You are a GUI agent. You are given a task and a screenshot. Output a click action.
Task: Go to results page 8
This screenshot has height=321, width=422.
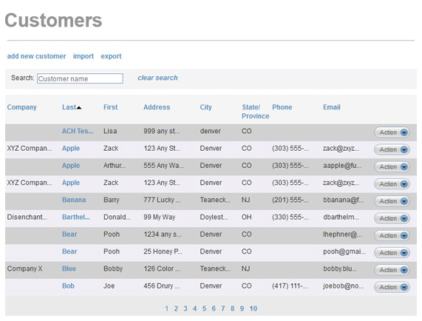coord(232,308)
